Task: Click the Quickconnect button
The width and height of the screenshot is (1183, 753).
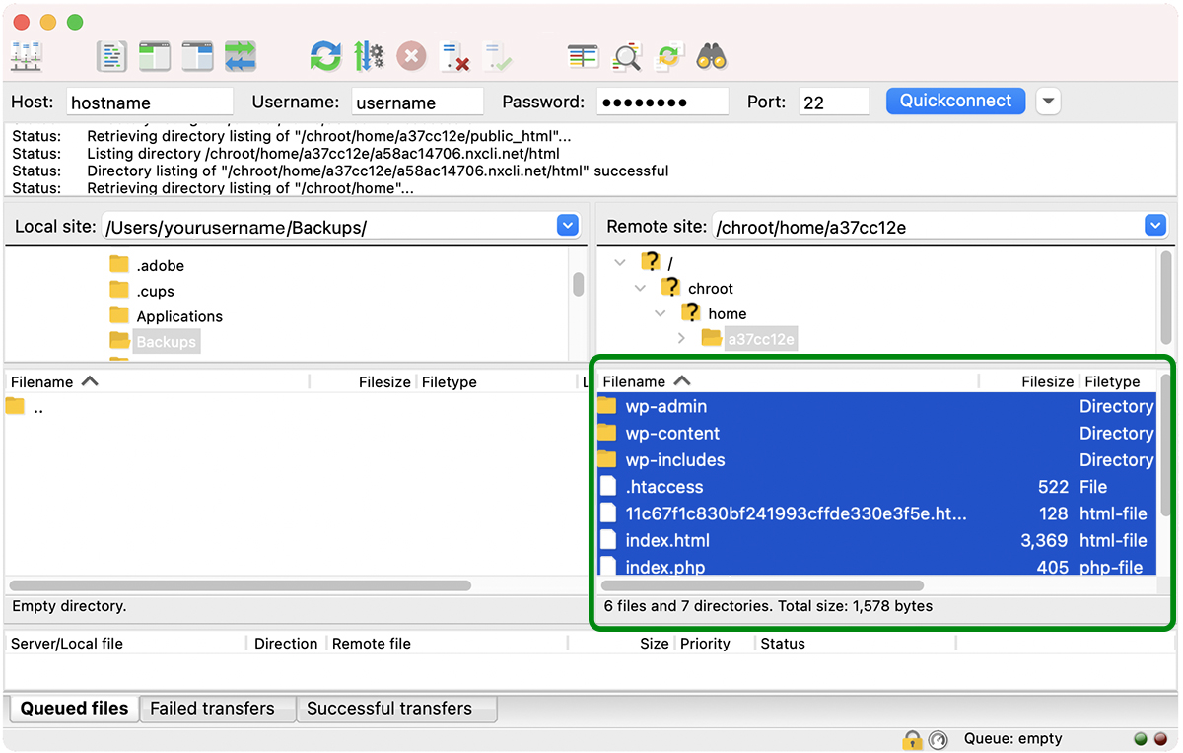Action: point(955,101)
